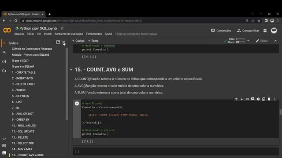282x158 pixels.
Task: Open the files folder sidebar icon
Action: pos(4,71)
